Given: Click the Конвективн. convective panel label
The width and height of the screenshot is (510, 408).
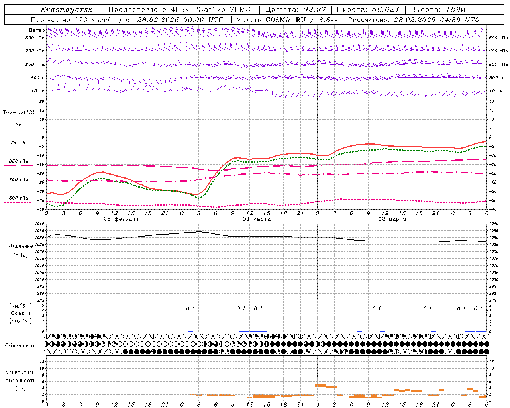Looking at the screenshot, I should tap(21, 373).
